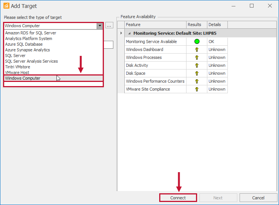Click question icon for Disk Space
This screenshot has width=279, height=205.
pyautogui.click(x=197, y=73)
